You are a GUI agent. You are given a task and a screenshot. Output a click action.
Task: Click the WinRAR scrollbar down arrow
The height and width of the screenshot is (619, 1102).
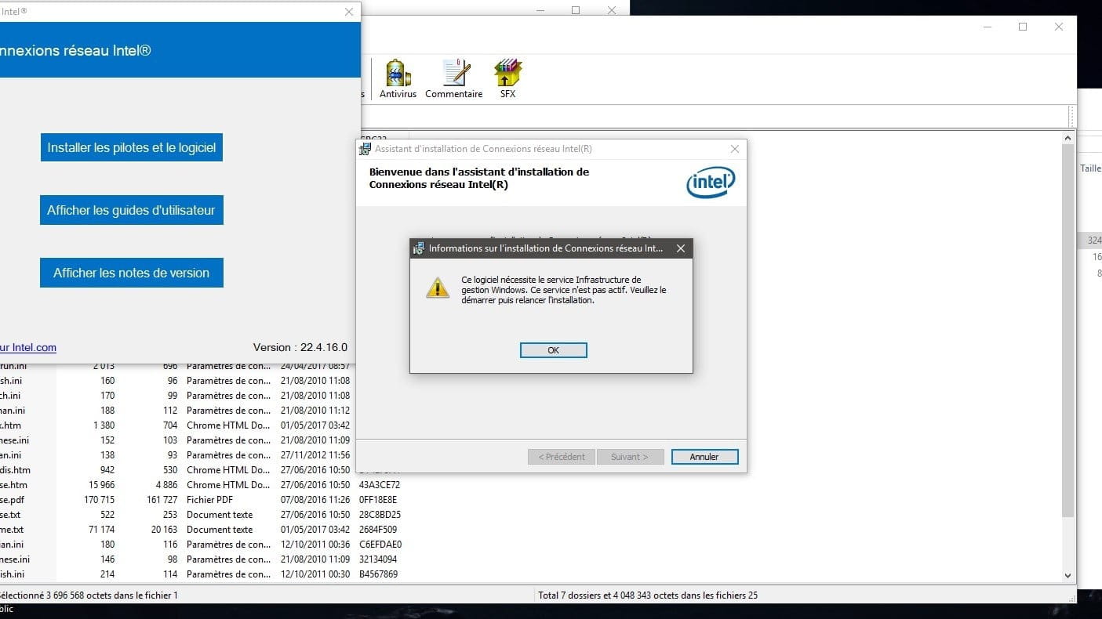1067,575
